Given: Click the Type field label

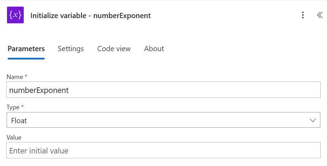Looking at the screenshot, I should (13, 107).
